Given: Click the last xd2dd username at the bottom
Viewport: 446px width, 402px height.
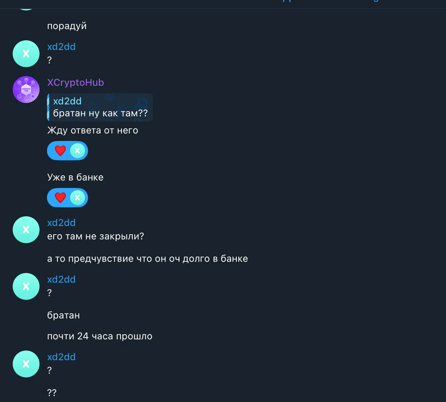Looking at the screenshot, I should pos(61,357).
